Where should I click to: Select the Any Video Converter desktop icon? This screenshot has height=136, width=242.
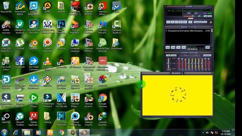click(34, 63)
